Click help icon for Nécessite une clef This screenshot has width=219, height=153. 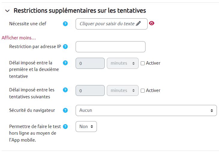coord(65,24)
